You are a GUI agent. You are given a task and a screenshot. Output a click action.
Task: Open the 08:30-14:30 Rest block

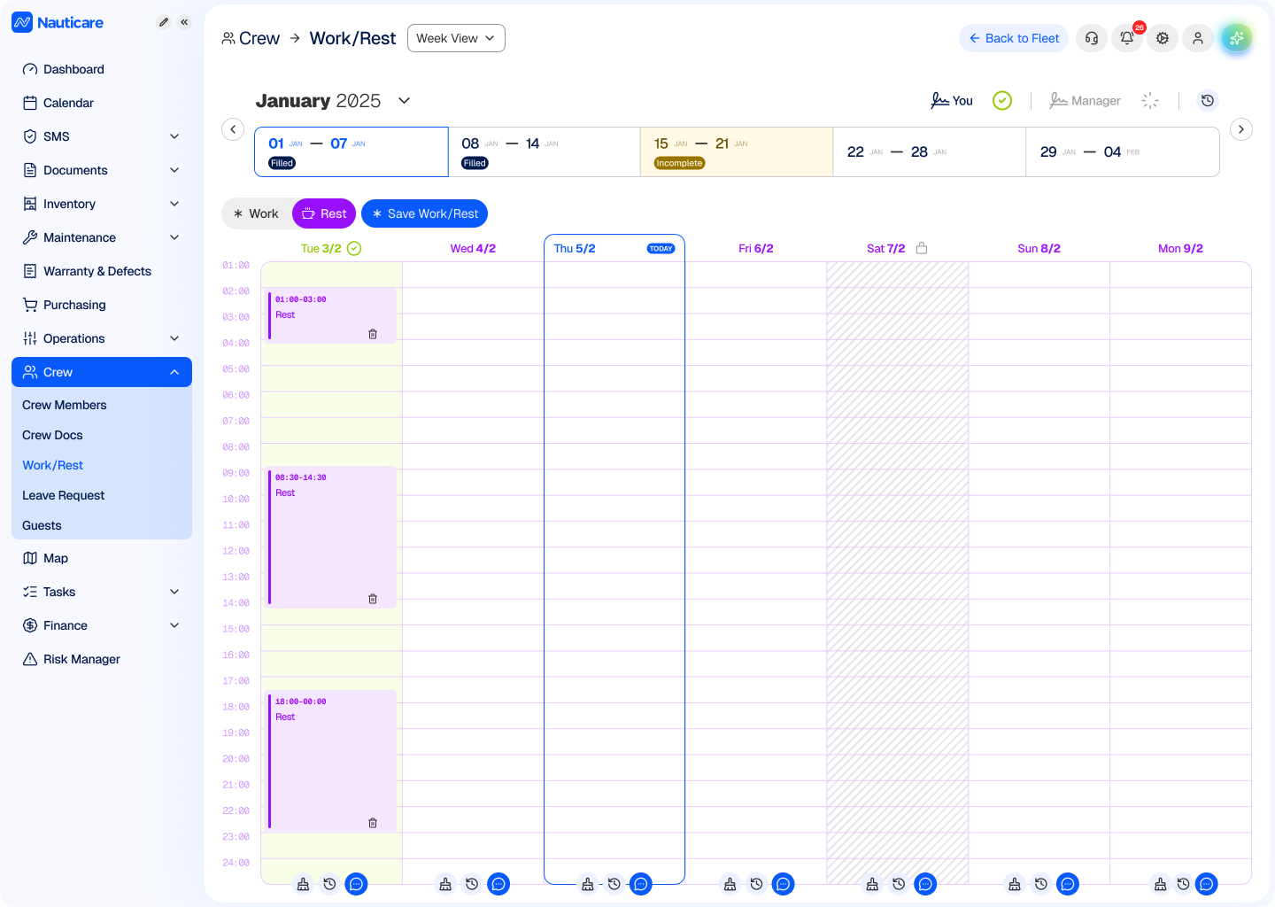point(331,537)
